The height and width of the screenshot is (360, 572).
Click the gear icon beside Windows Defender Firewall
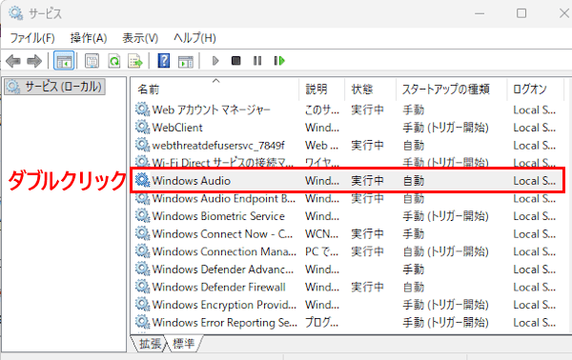[x=142, y=287]
